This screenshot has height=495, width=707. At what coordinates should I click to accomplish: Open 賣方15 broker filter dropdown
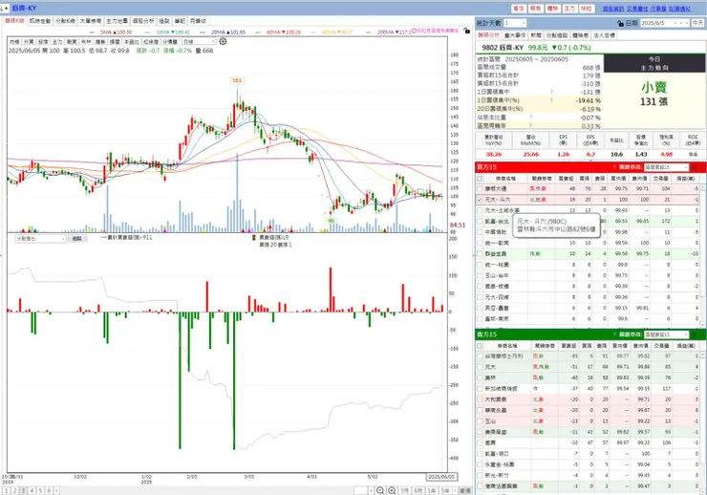pos(667,334)
